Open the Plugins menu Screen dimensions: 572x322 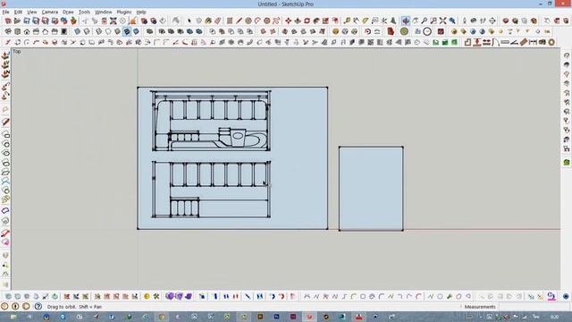coord(123,12)
